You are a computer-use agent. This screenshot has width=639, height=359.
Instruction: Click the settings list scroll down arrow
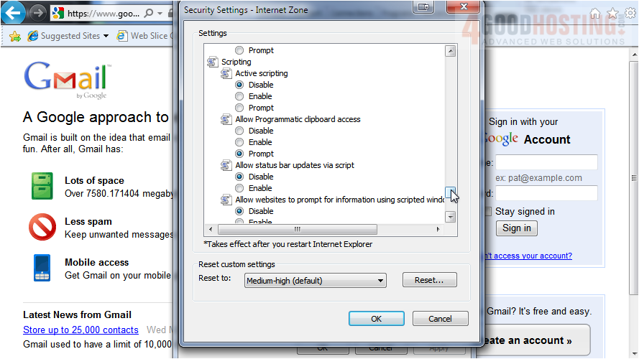[451, 217]
